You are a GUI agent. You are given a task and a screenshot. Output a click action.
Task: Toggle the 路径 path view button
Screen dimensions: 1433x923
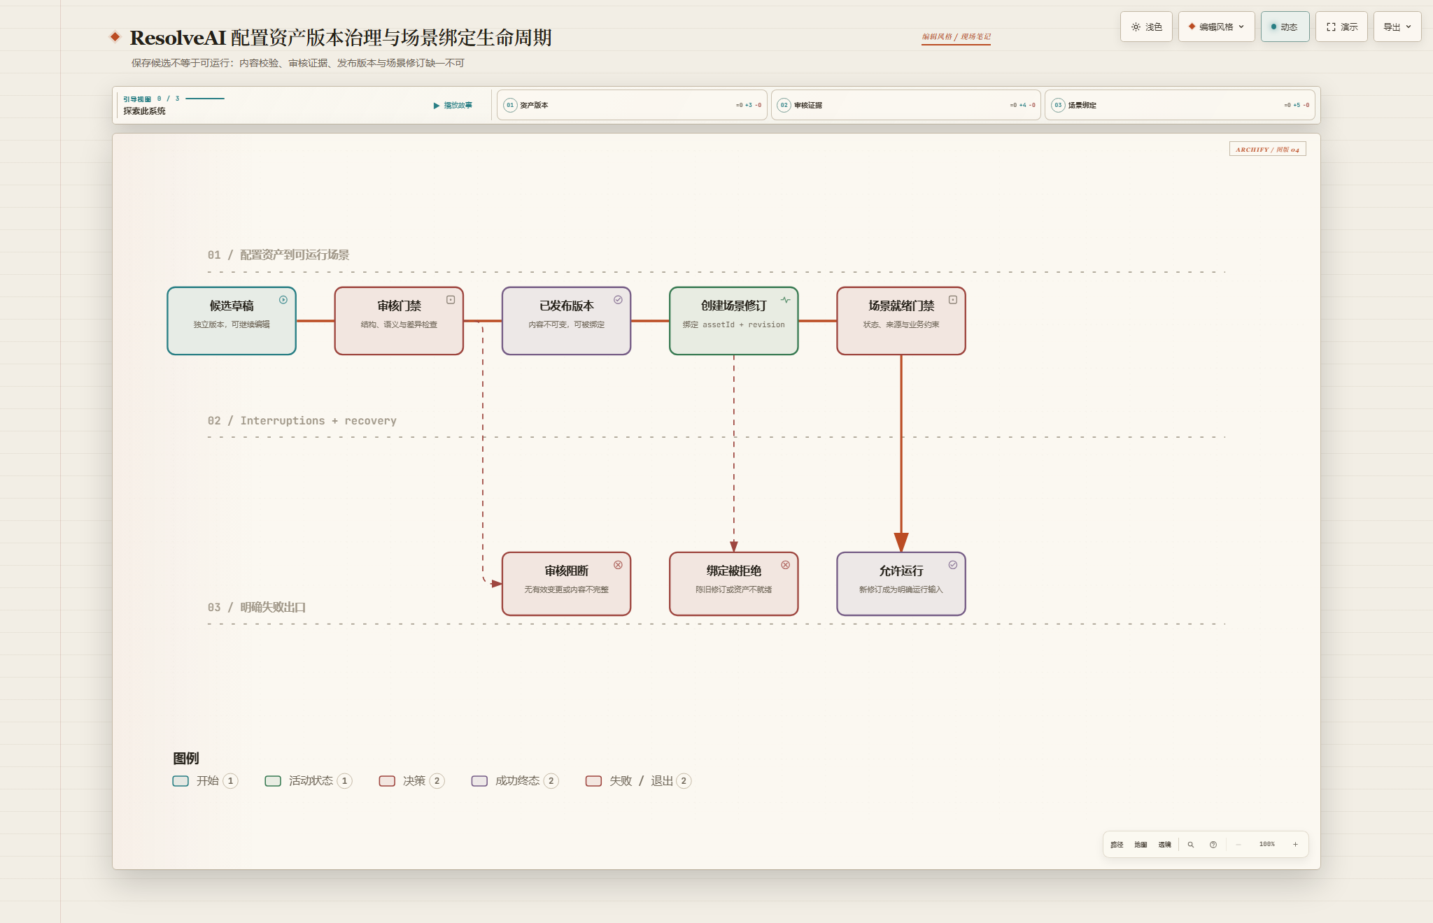(1117, 845)
